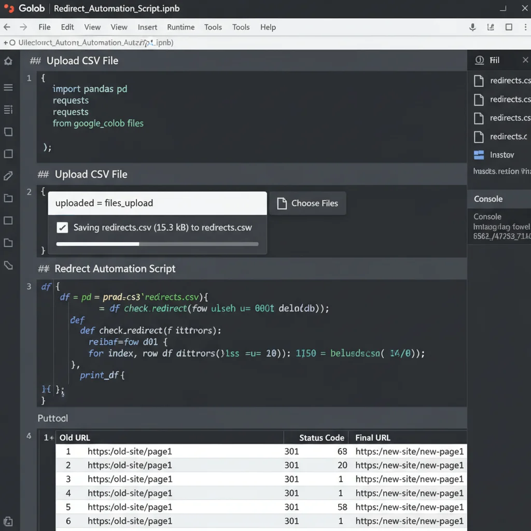The height and width of the screenshot is (531, 531).
Task: Click the 'uploaded = files_upload' input field
Action: 158,203
